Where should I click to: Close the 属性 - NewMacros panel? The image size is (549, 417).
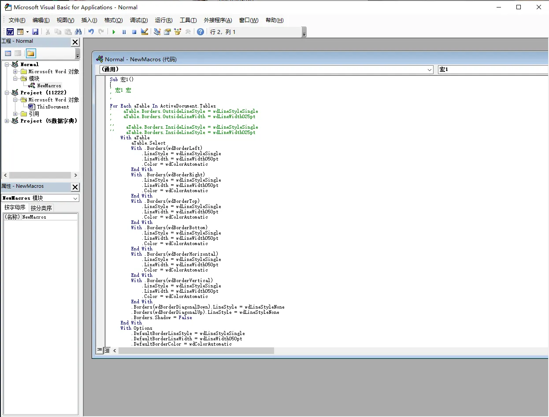tap(75, 187)
